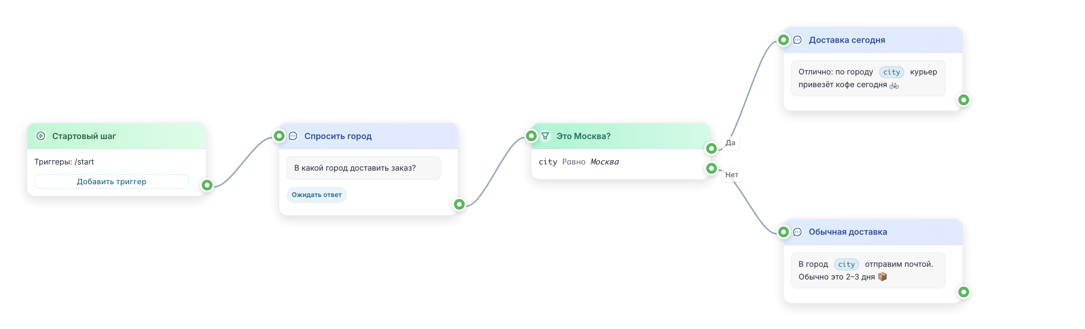The width and height of the screenshot is (1085, 329).
Task: Select the Да branch label
Action: pyautogui.click(x=731, y=143)
